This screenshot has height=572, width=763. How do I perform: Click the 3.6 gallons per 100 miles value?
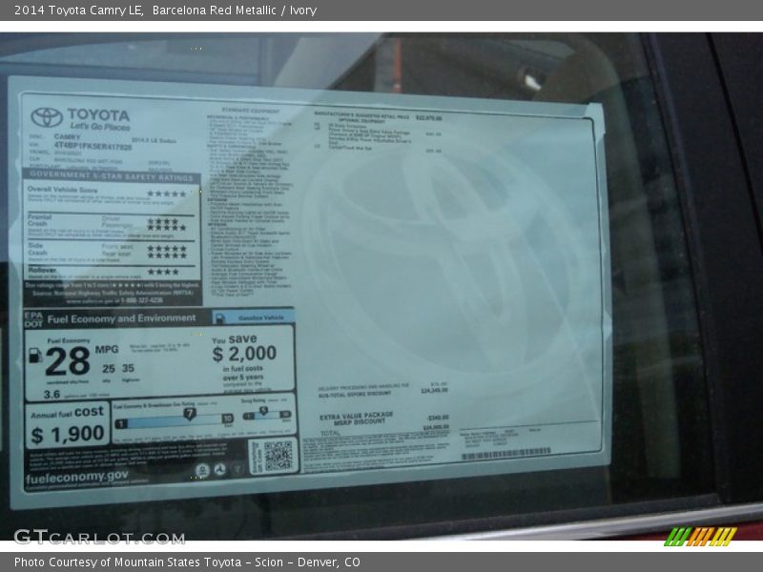click(52, 395)
